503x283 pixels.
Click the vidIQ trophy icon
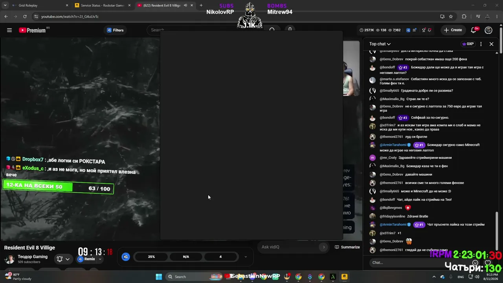coord(424,30)
